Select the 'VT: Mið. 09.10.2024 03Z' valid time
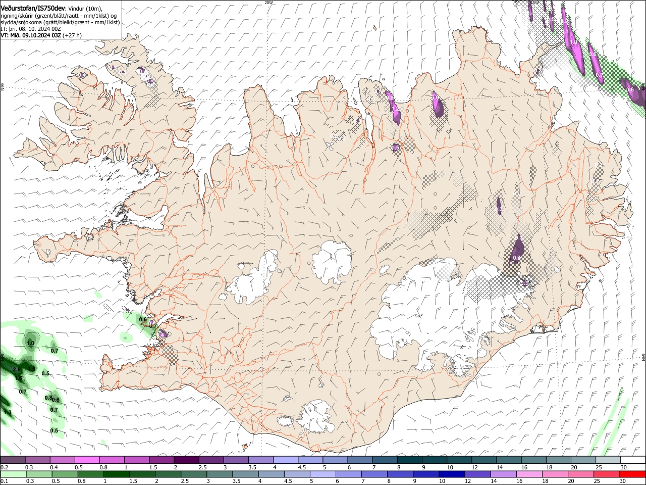Viewport: 646px width, 485px height. (31, 35)
